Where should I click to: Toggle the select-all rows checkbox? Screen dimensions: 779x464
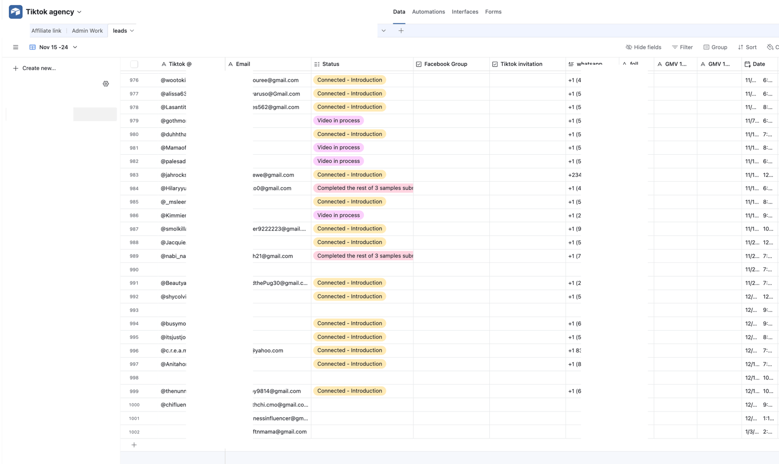pos(134,64)
